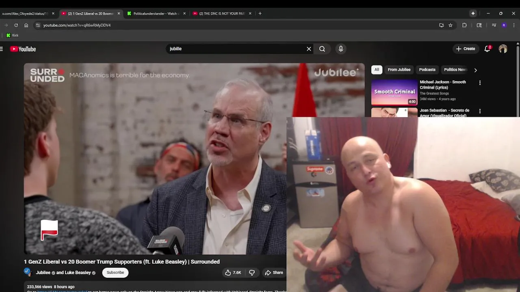Open the Jubilee and Luke Beasley channel link

click(63, 273)
